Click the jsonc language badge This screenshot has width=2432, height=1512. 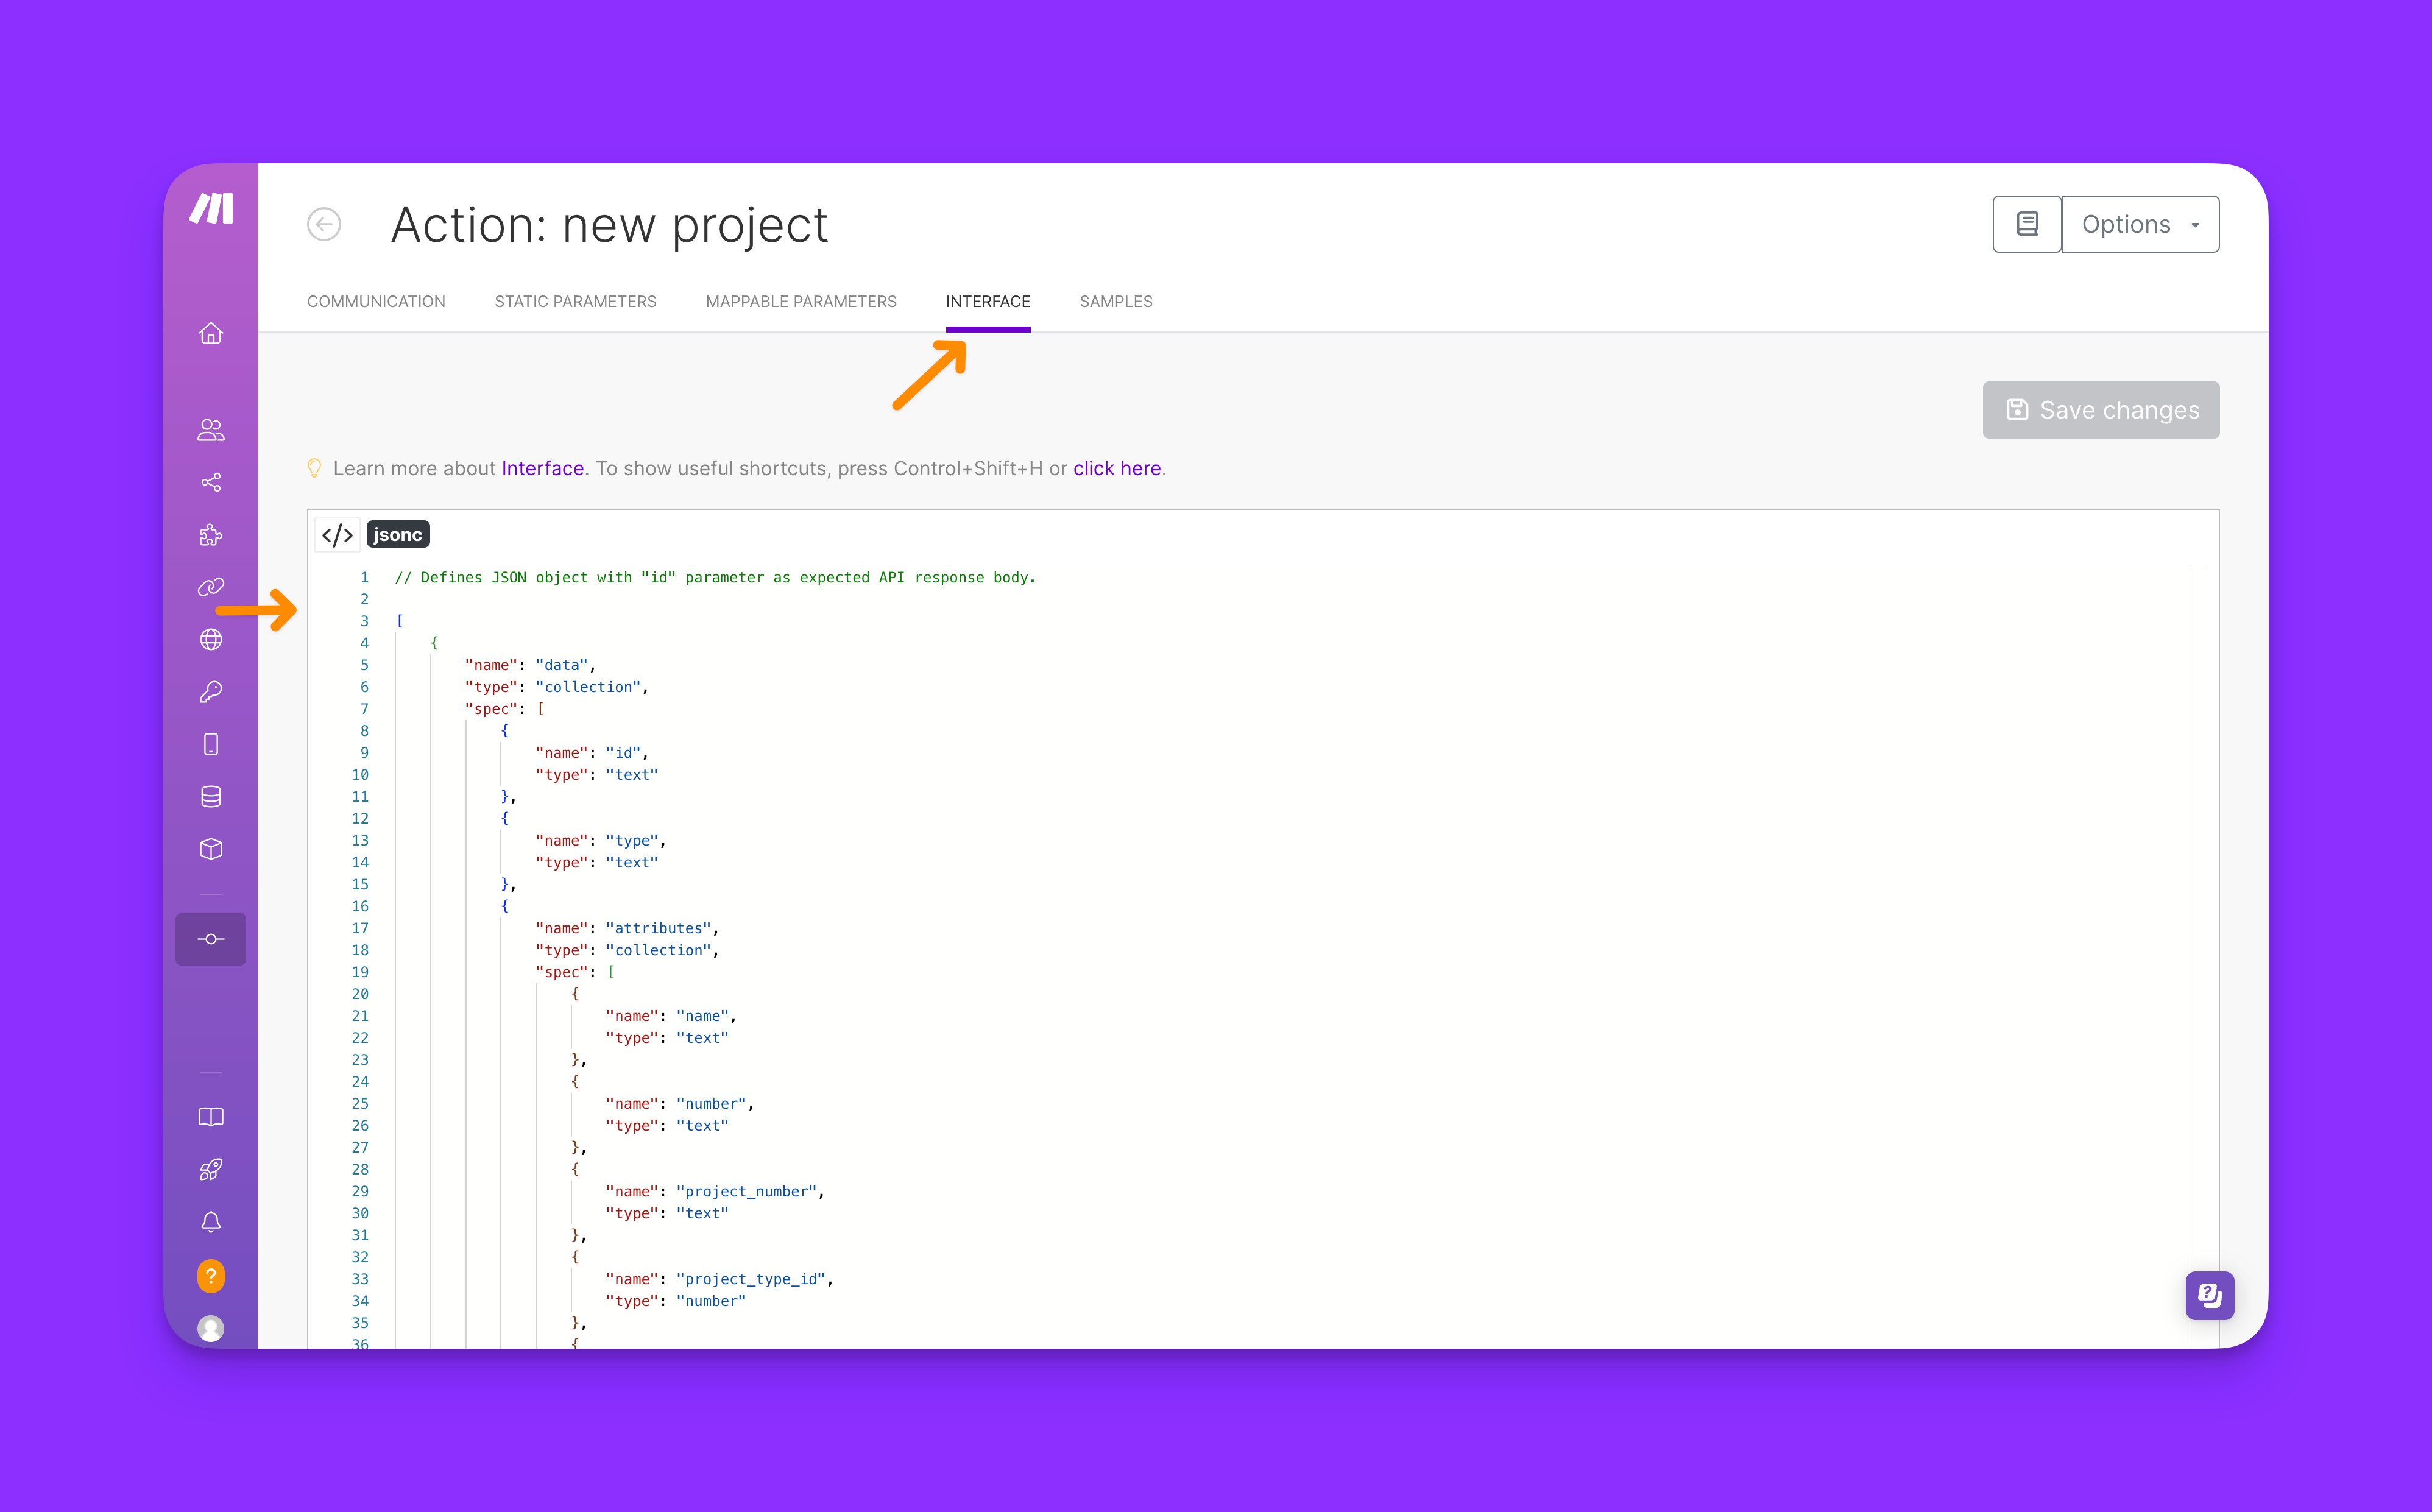[398, 535]
